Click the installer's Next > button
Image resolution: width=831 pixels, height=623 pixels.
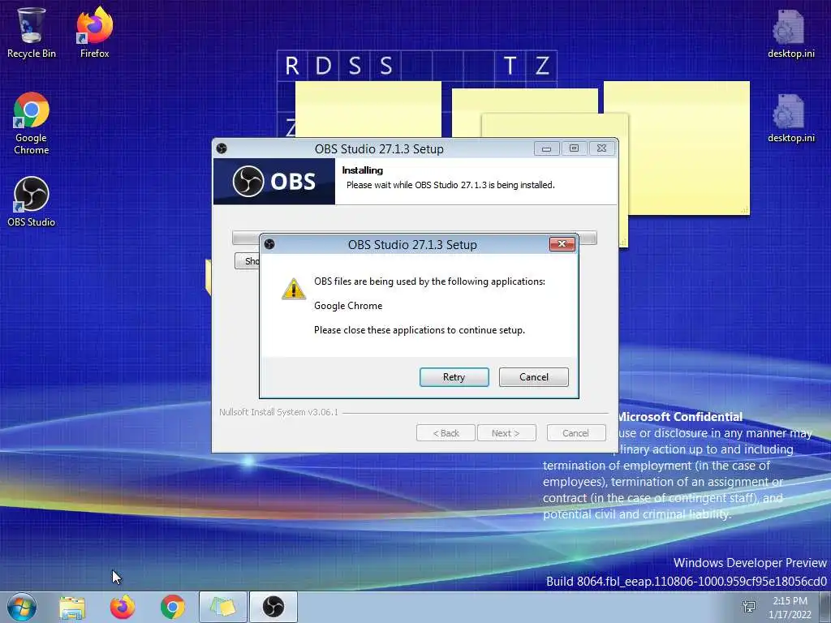pyautogui.click(x=506, y=433)
